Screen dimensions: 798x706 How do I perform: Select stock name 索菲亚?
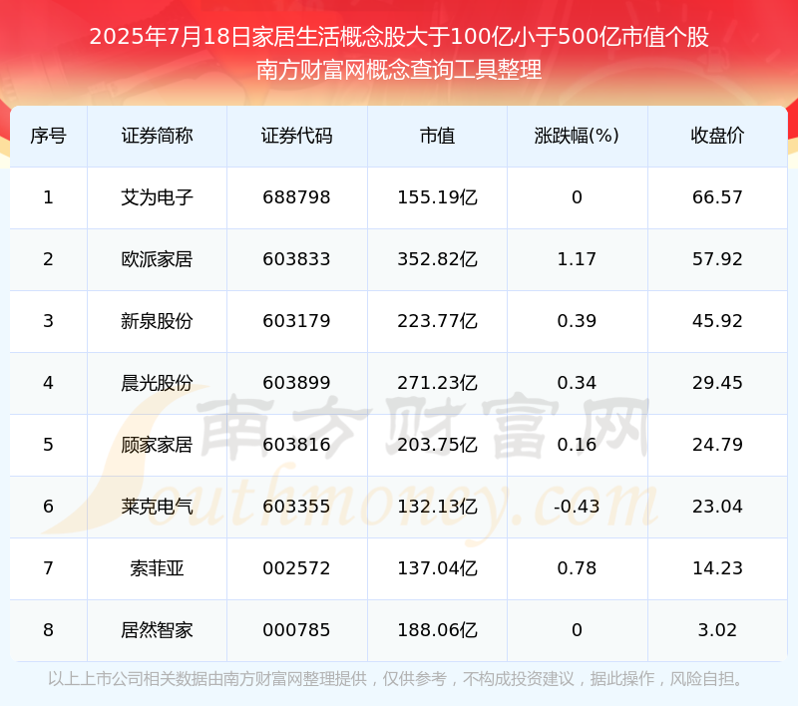pyautogui.click(x=157, y=568)
